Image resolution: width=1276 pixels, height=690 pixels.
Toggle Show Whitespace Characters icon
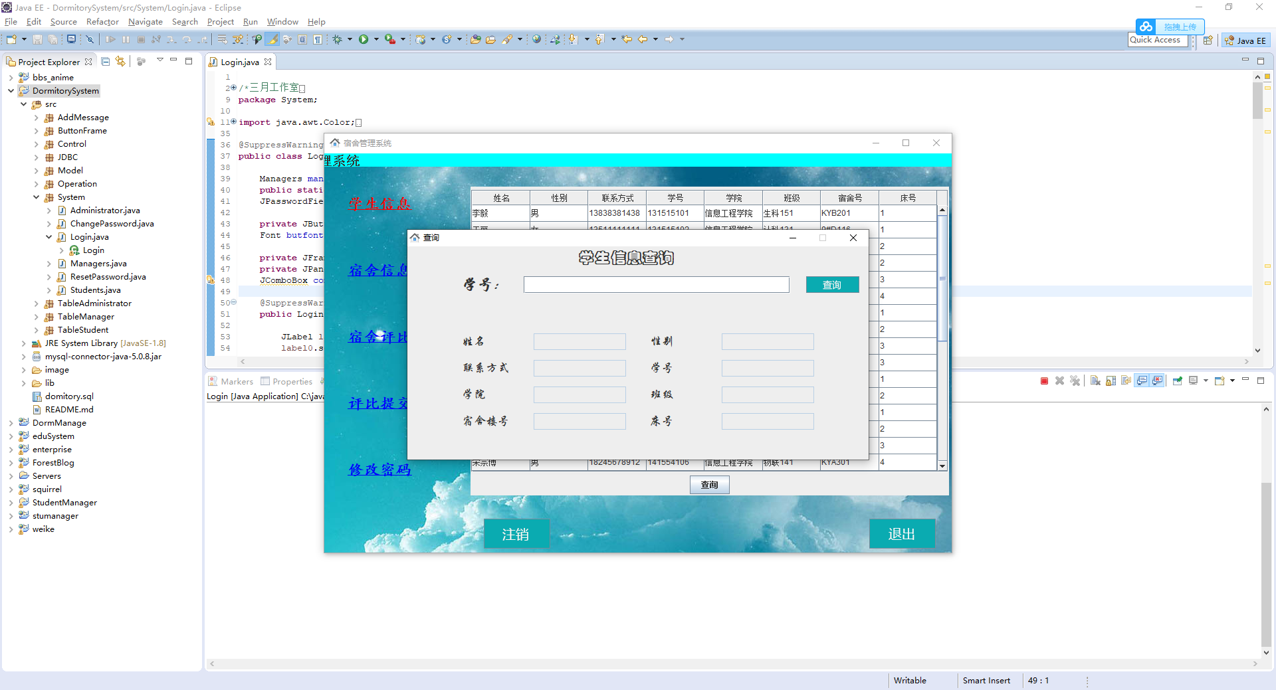(x=318, y=39)
